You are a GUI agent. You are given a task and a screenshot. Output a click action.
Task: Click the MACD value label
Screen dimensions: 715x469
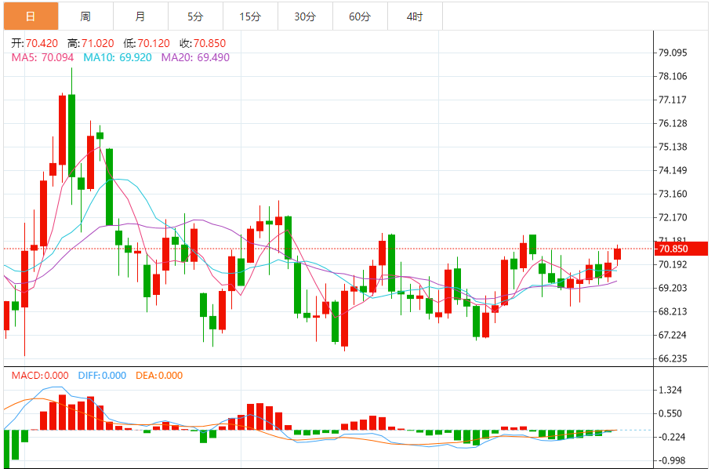pos(40,376)
